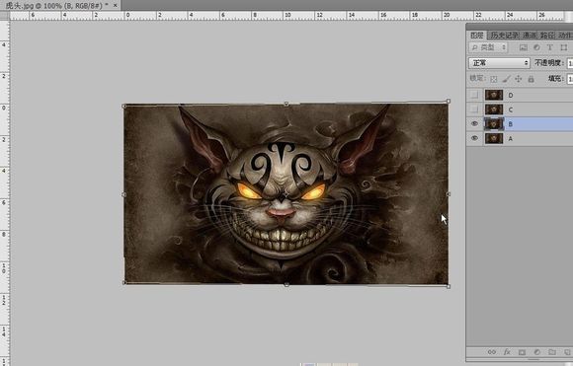Click the opacity value field
573x366 pixels.
pos(570,63)
